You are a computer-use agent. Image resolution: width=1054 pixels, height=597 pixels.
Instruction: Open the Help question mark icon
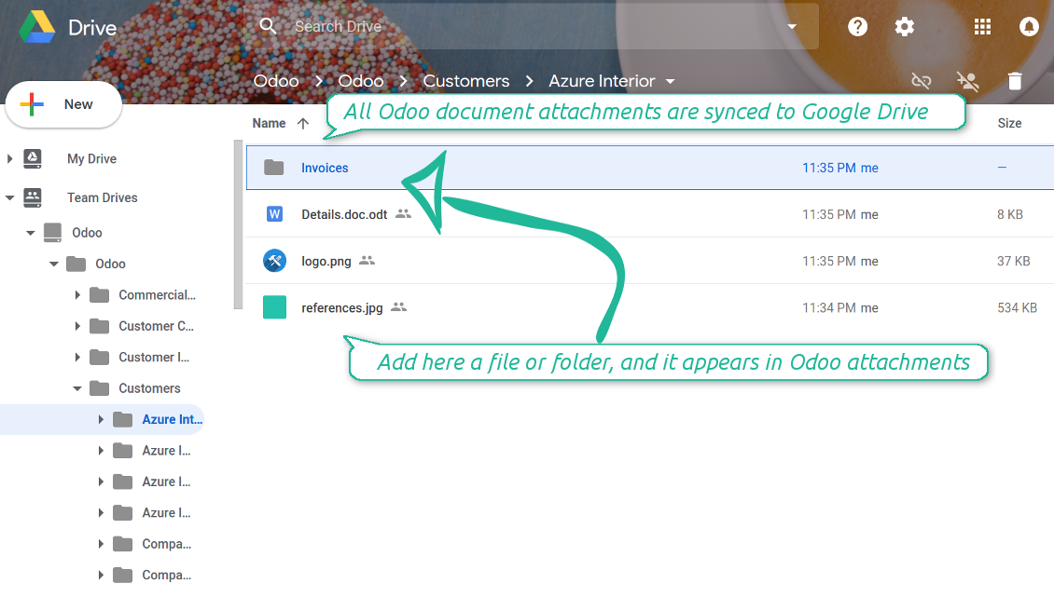click(858, 27)
